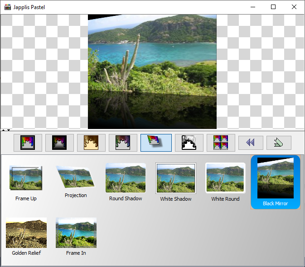Screen dimensions: 305x267
Task: Select the first framed-border effect category icon
Action: [x=28, y=143]
